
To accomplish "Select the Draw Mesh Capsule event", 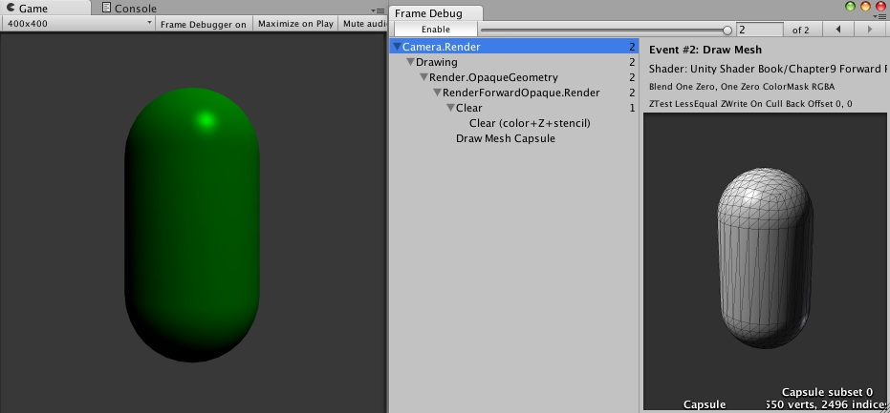I will (x=505, y=138).
